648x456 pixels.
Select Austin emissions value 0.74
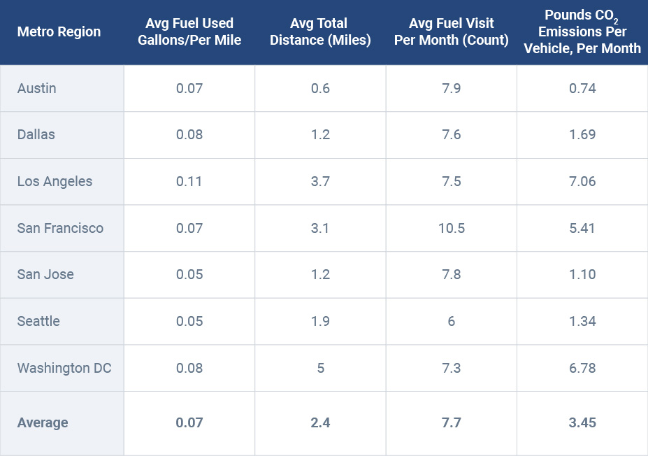582,88
